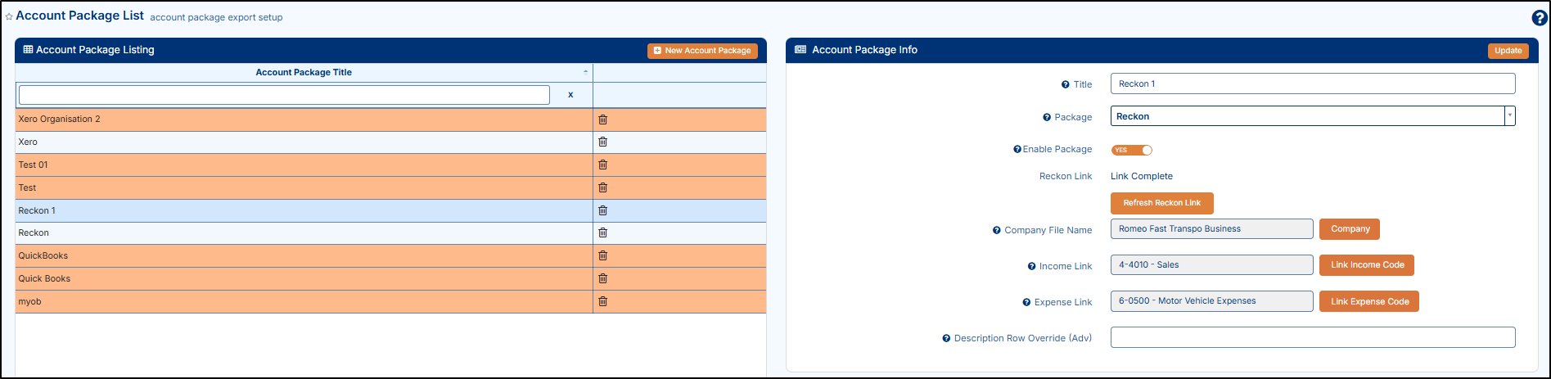Clear the package title filter with x
Viewport: 1551px width, 379px height.
570,95
